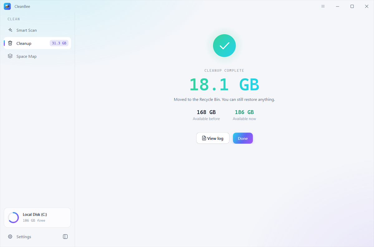The image size is (374, 247).
Task: Click the Settings gear icon
Action: click(10, 237)
